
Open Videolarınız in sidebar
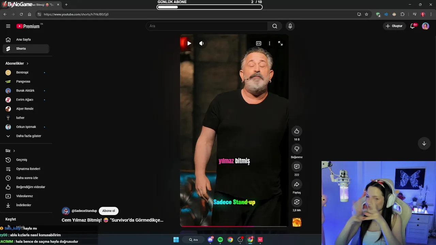coord(26,196)
